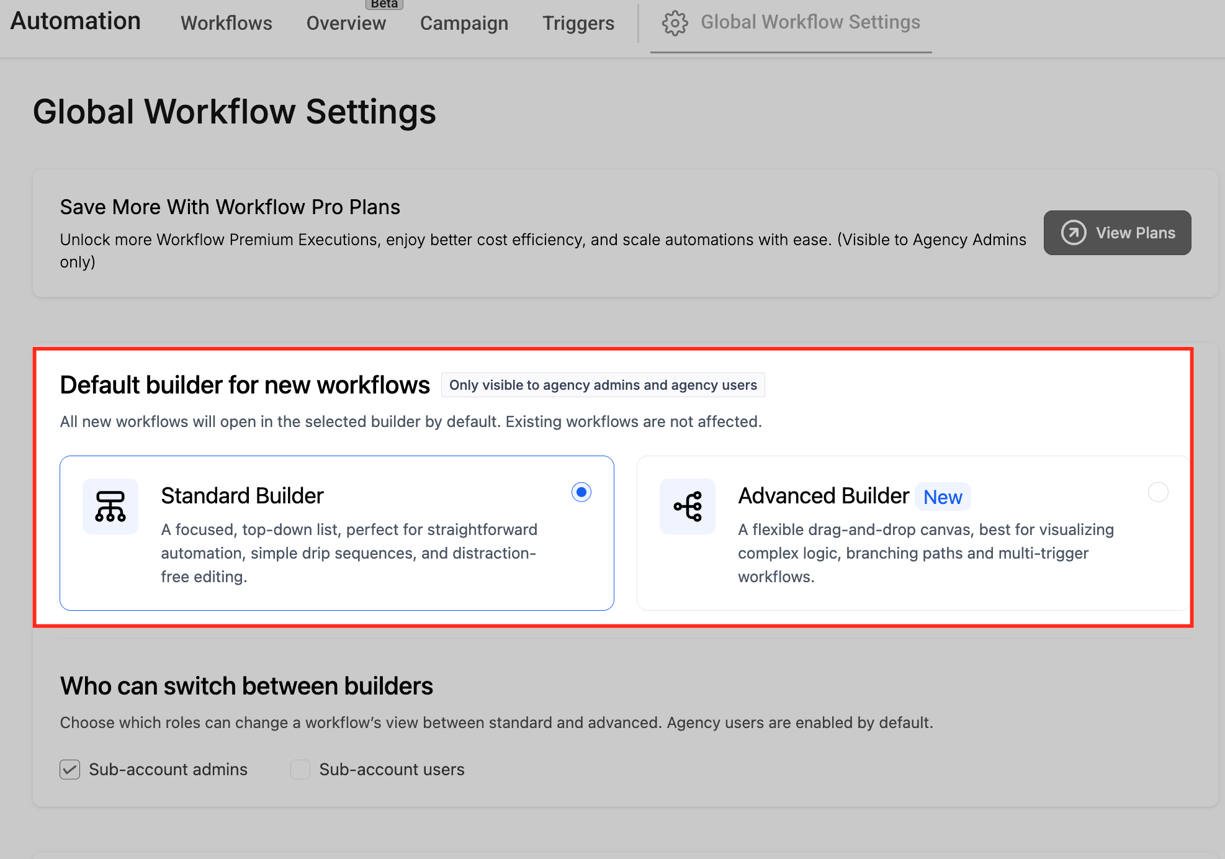Screen dimensions: 1225x859
Task: Go to the Campaign tab
Action: (464, 24)
